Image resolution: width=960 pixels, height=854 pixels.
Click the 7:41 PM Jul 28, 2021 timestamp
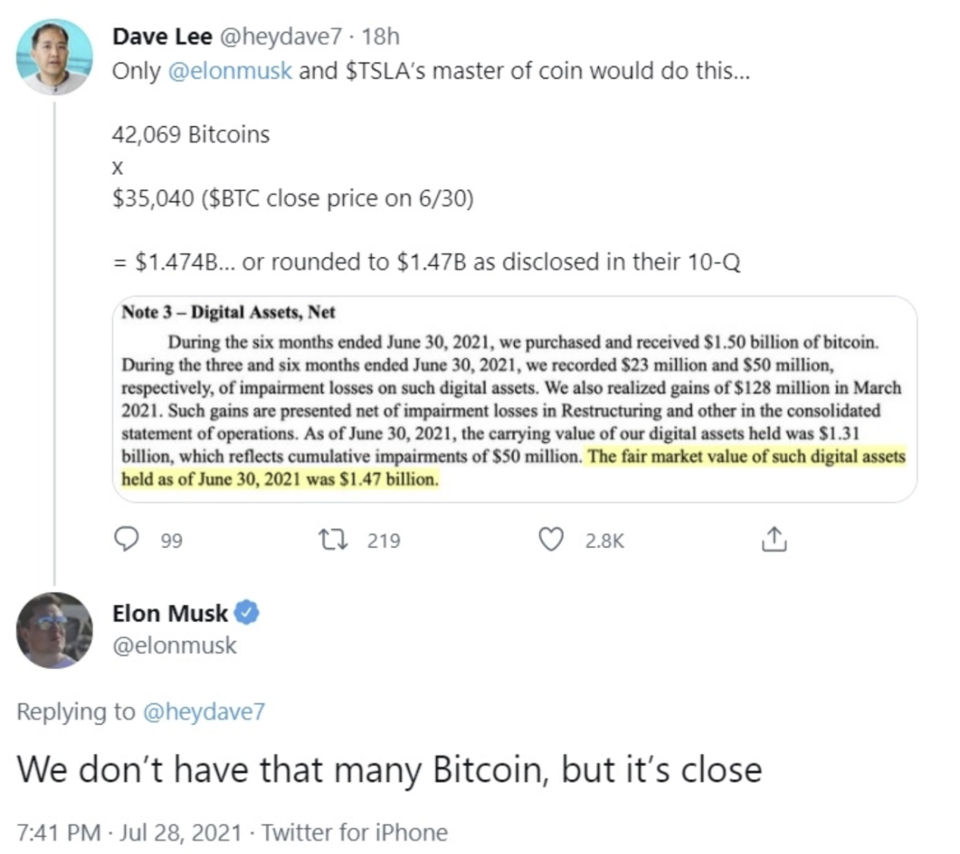tap(129, 833)
